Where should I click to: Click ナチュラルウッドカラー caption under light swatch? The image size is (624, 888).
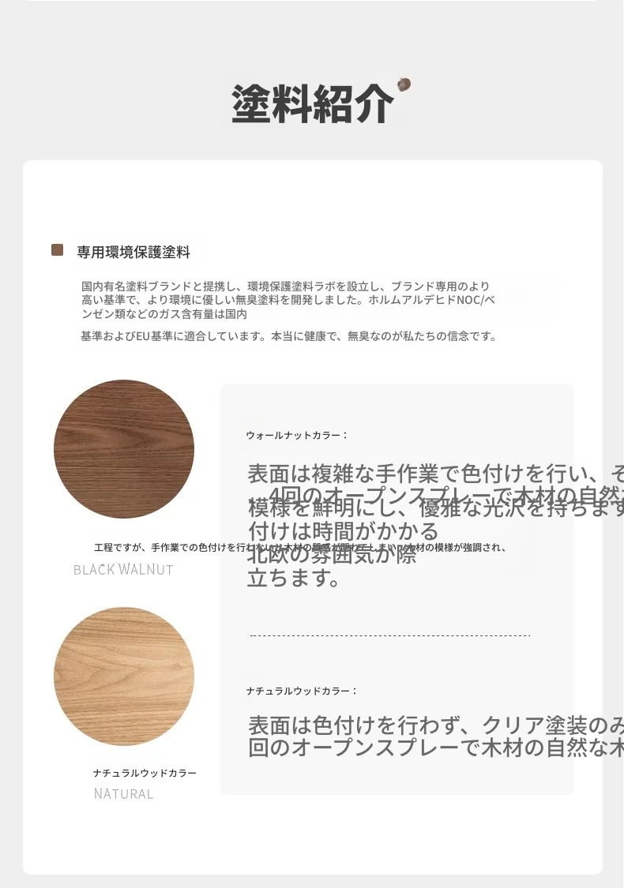145,773
